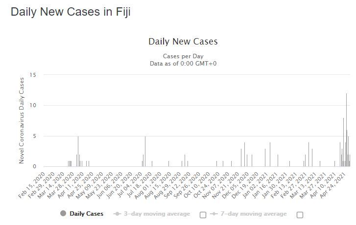Screen dimensions: 356x225
Task: Click the chart title Daily New Cases
Action: coord(183,42)
